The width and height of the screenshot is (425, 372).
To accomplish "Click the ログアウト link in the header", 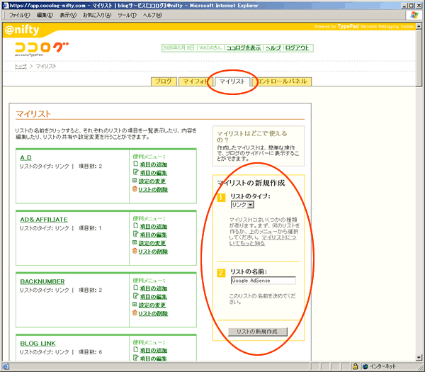I will [x=297, y=48].
